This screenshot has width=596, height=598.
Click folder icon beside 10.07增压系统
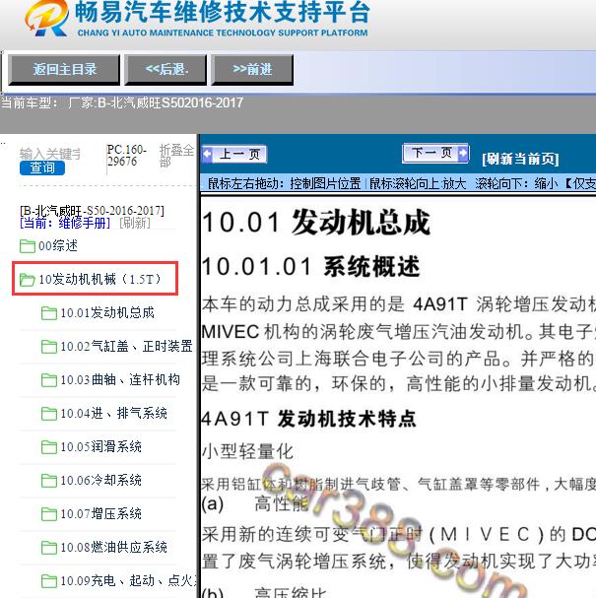pos(49,514)
